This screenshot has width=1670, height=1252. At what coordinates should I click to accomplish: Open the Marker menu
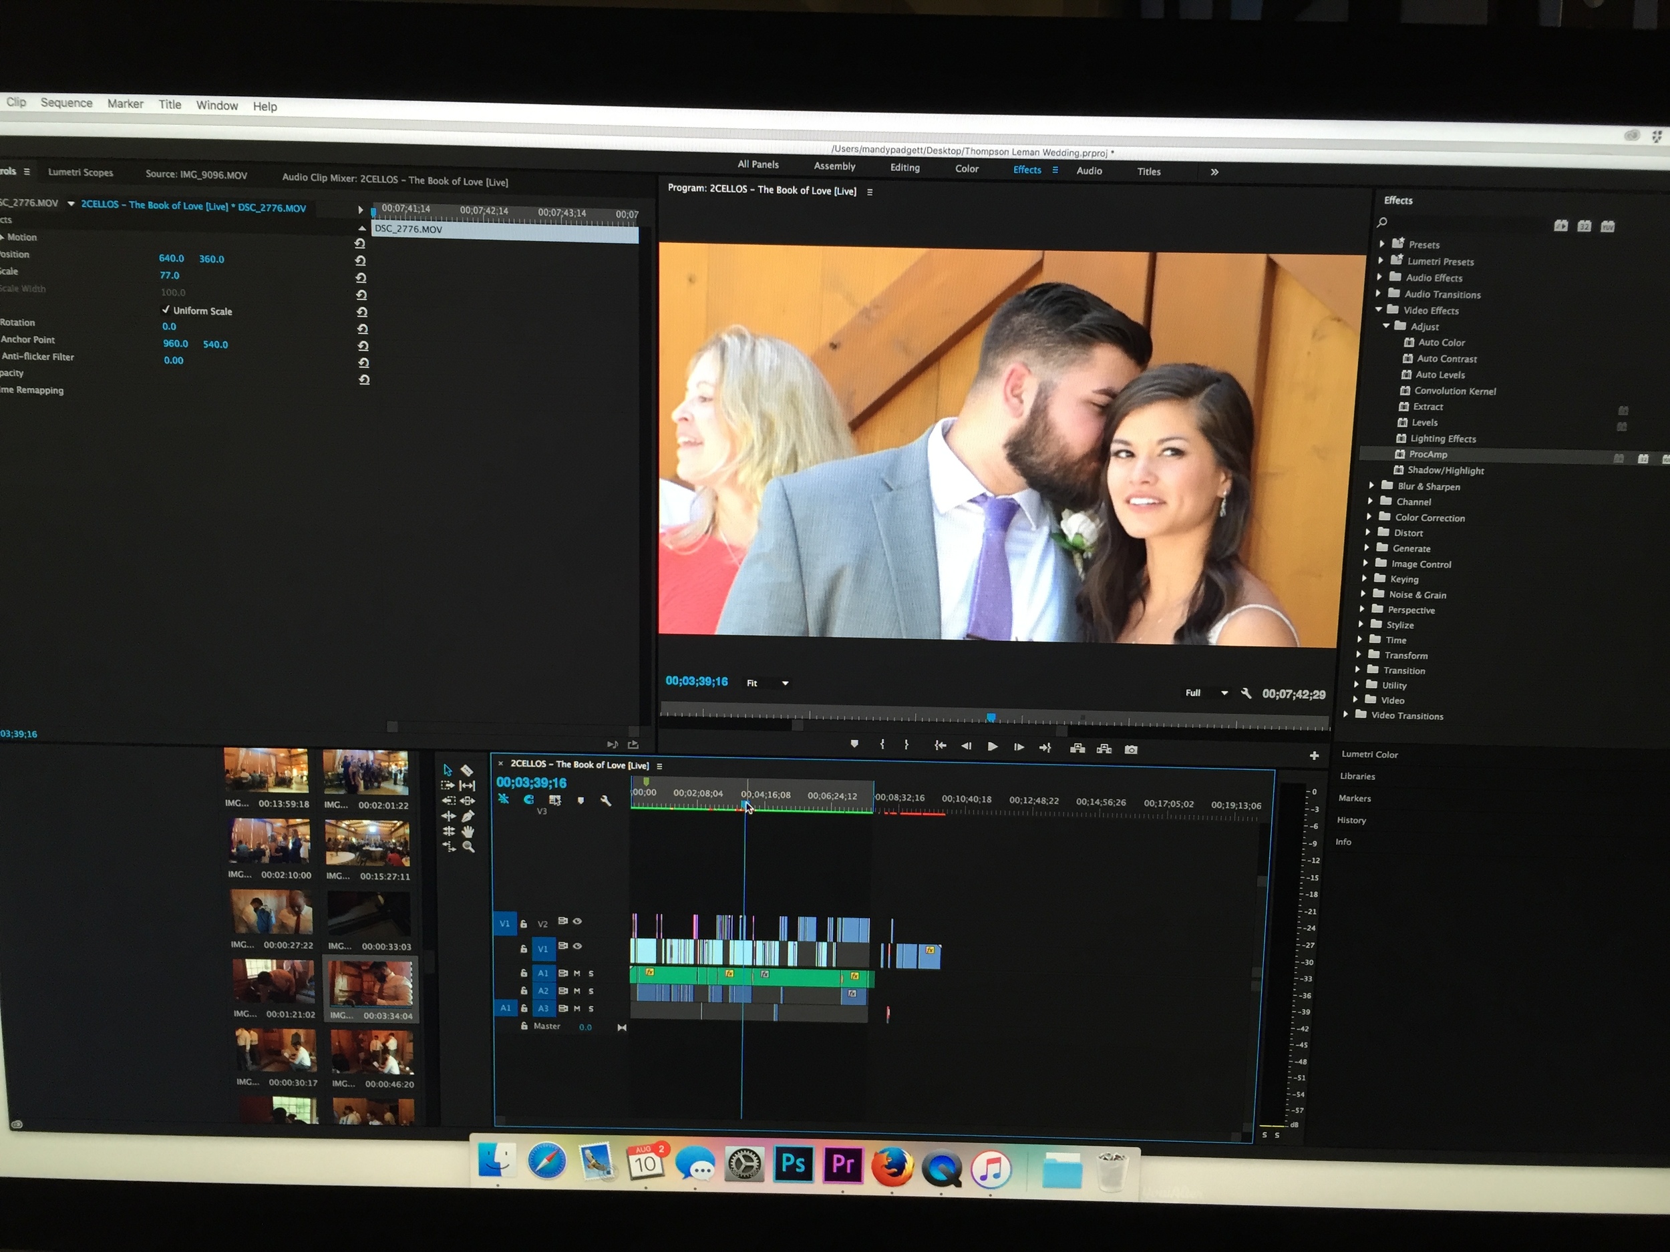click(x=126, y=103)
